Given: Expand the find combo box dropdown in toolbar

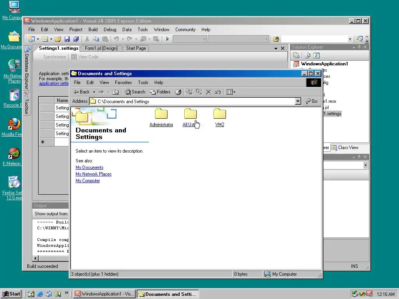Looking at the screenshot, I should [350, 39].
